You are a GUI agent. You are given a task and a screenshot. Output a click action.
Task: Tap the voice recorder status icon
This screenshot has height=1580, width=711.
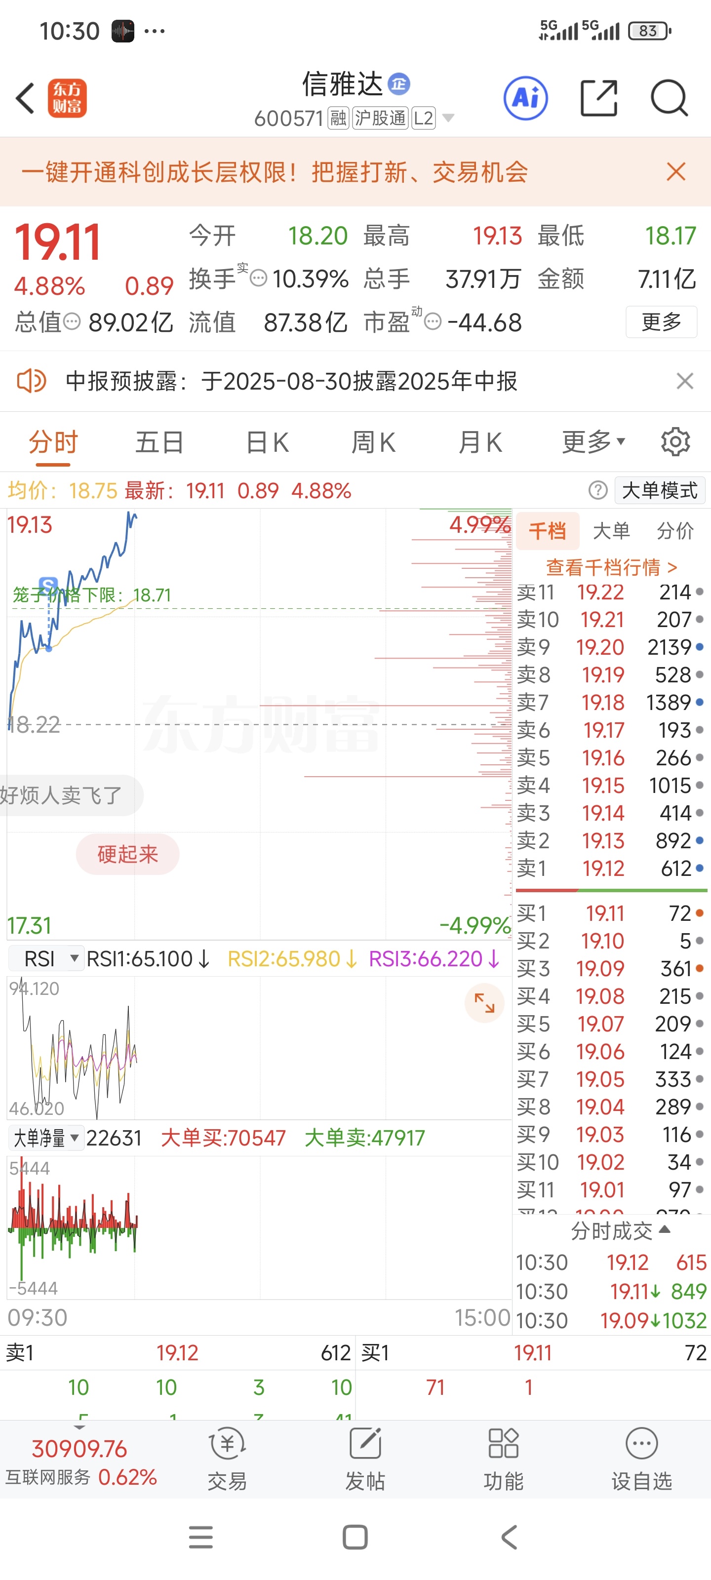pos(122,31)
